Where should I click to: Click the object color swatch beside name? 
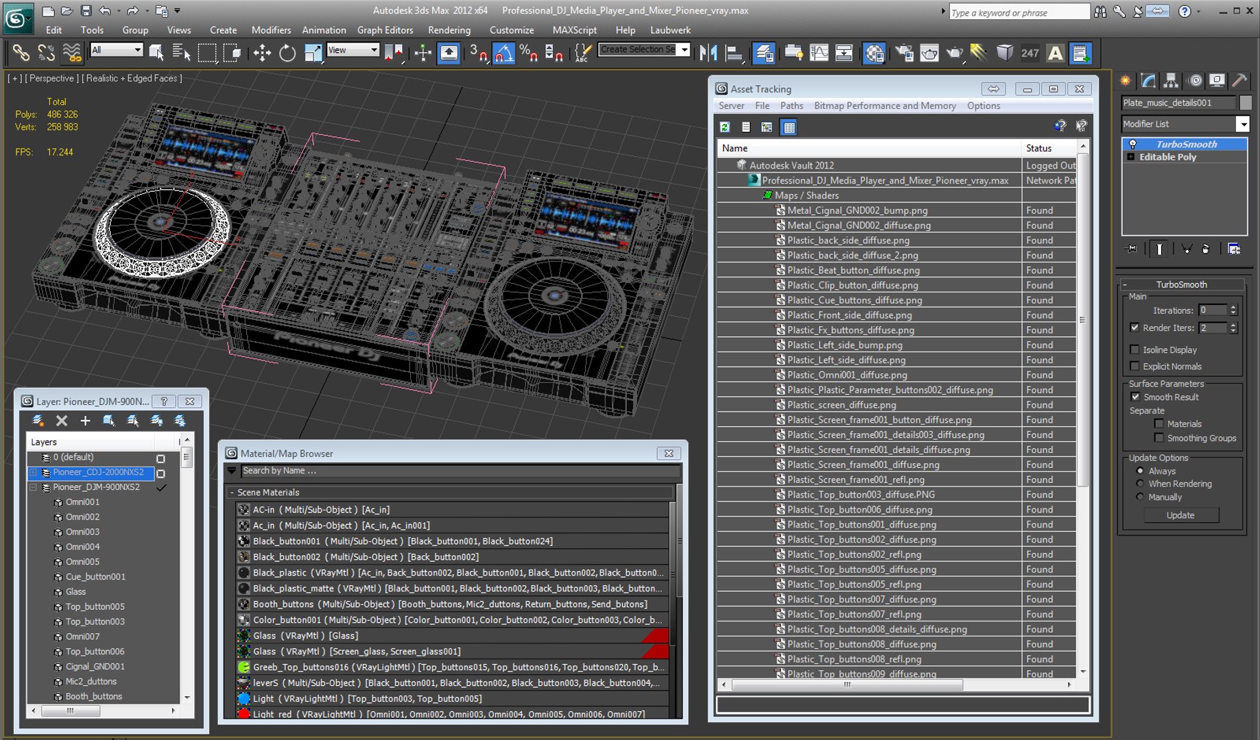1246,103
